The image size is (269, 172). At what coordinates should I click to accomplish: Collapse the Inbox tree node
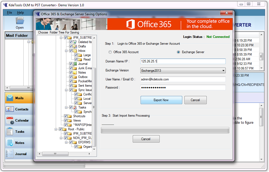[x=66, y=51]
